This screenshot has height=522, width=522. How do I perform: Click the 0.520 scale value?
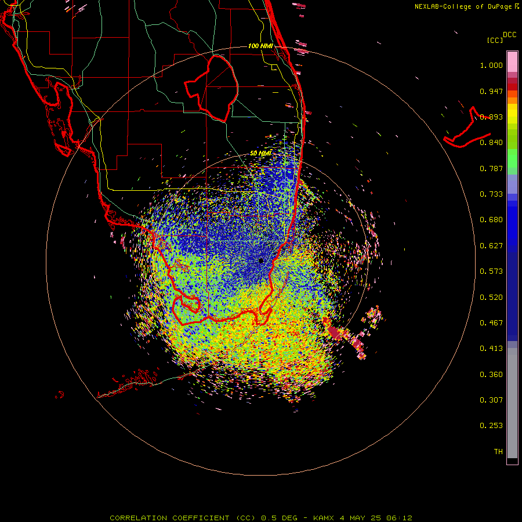click(491, 297)
